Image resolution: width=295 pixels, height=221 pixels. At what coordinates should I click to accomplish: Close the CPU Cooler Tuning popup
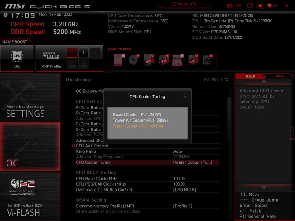coord(185,97)
